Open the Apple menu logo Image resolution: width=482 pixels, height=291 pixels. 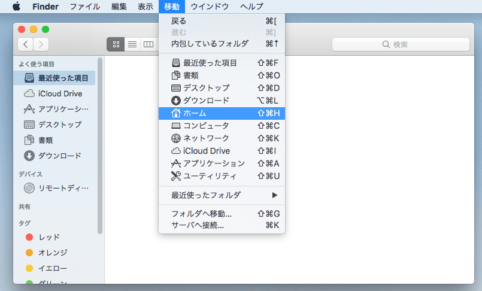pos(16,7)
